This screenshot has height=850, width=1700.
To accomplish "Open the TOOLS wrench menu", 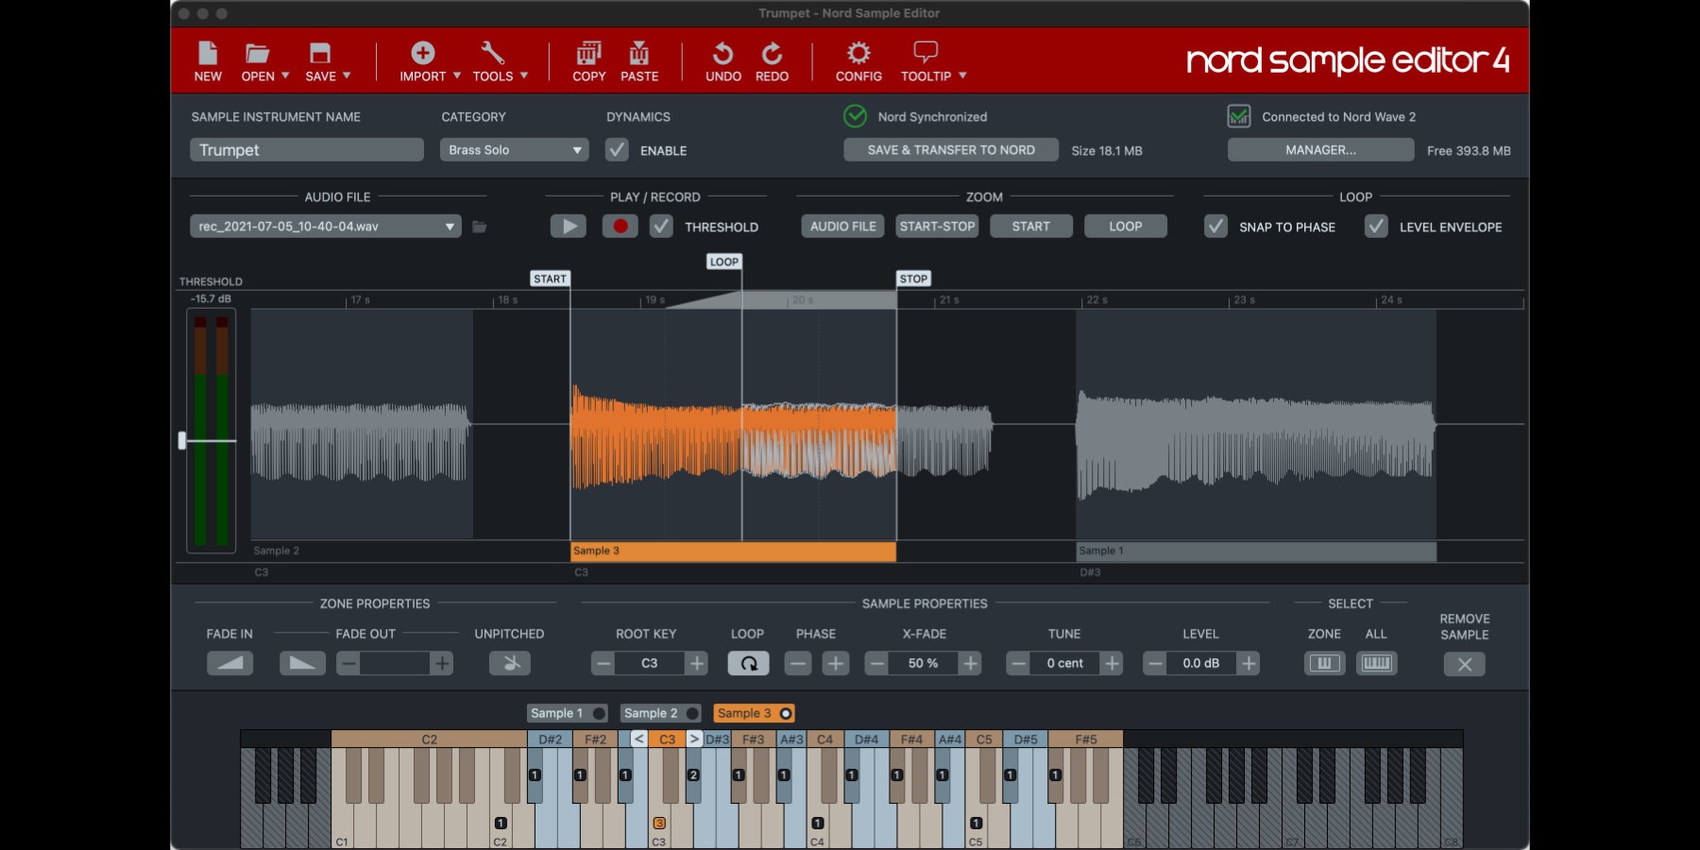I will [500, 61].
